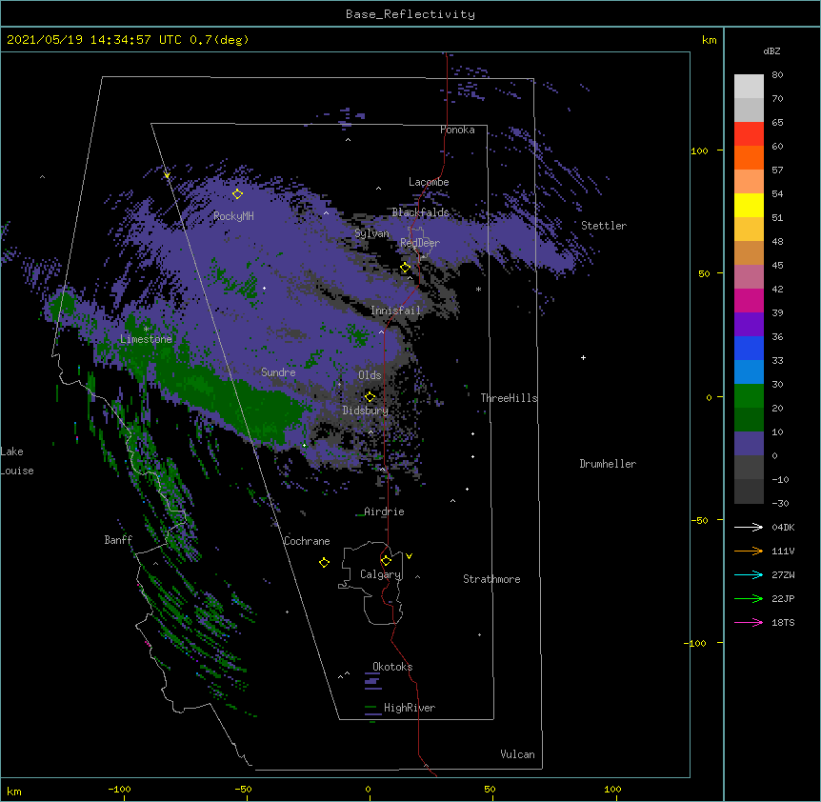The image size is (821, 802).
Task: Select the yellow diamond marker above RockyMH
Action: pos(238,193)
